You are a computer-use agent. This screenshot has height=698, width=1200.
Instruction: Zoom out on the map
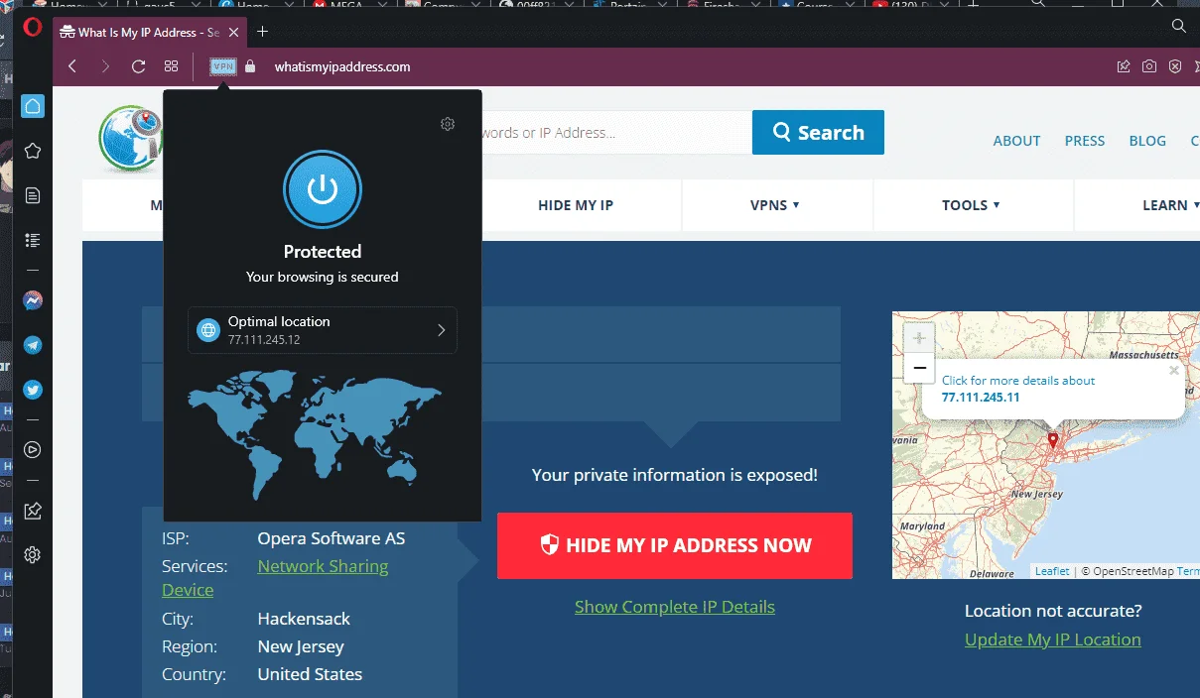(x=919, y=367)
